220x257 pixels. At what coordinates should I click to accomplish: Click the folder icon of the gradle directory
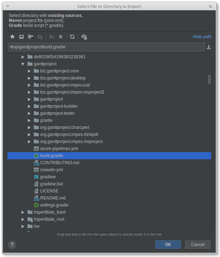click(36, 120)
